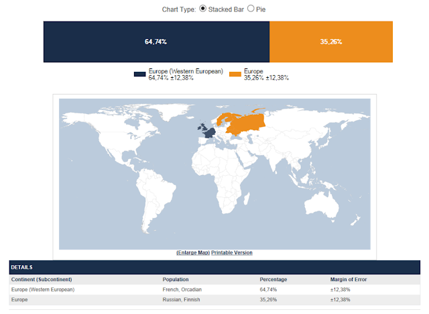Click the dark blue Western European legend swatch
429x314 pixels.
(x=139, y=74)
